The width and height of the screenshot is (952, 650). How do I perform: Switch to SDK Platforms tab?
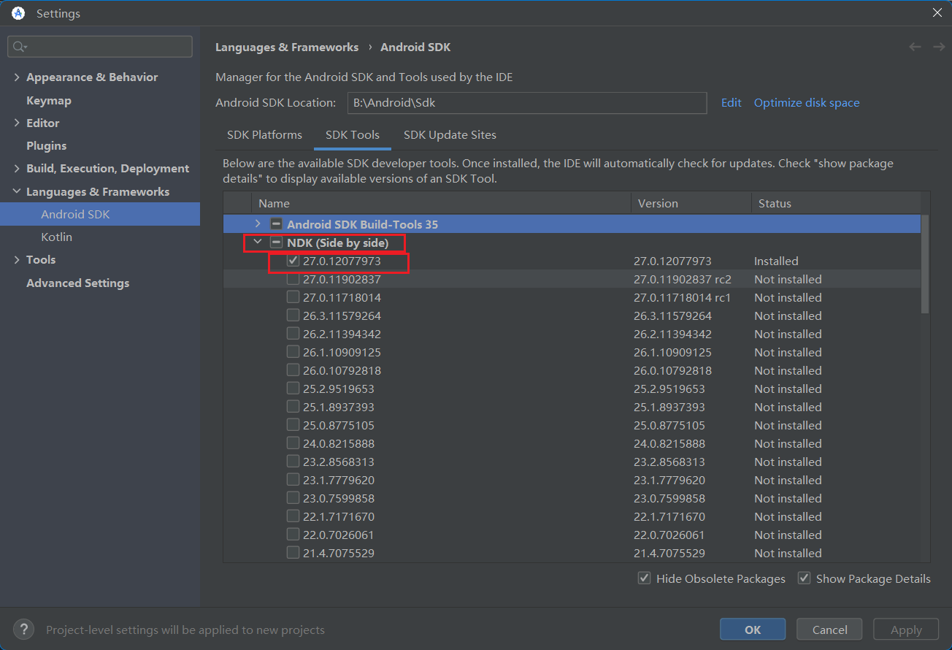pyautogui.click(x=264, y=135)
